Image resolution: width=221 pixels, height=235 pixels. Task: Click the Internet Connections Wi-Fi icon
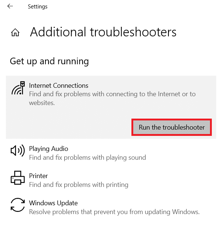pos(17,88)
